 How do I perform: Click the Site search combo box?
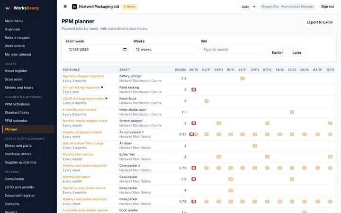pos(232,49)
